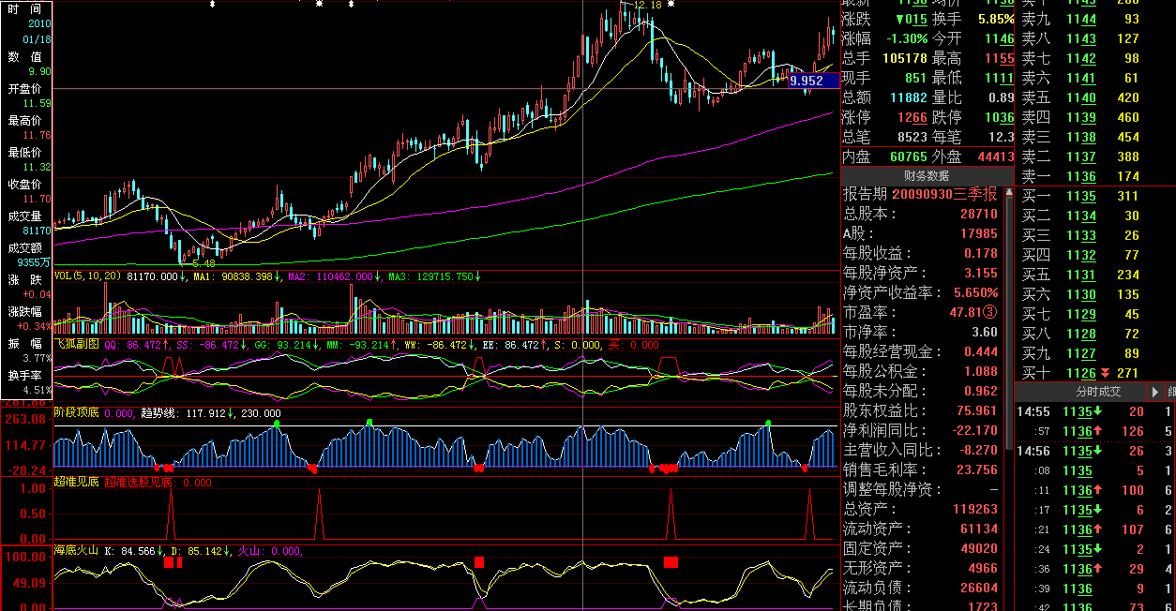
Task: Click the arrow button beside 分时成交
Action: [1154, 391]
